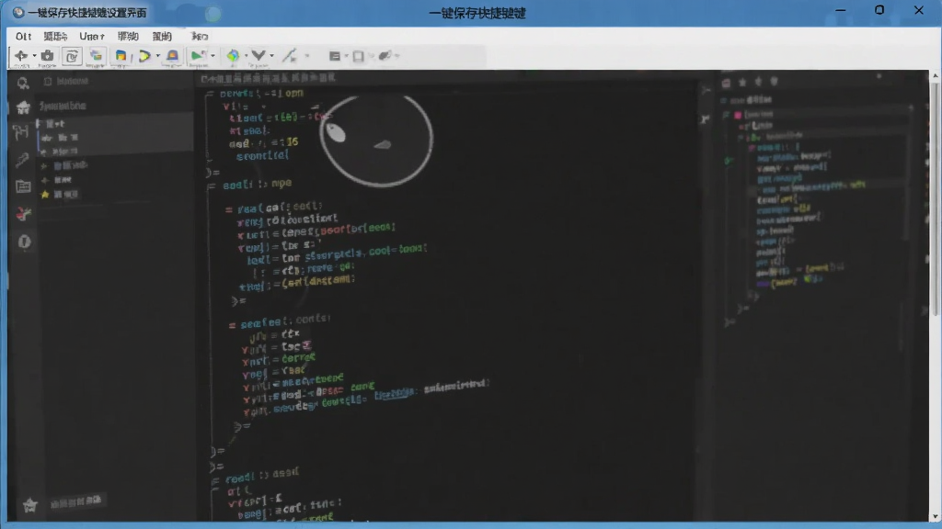Image resolution: width=942 pixels, height=529 pixels.
Task: Click the gray checkmark toolbar icon
Action: (258, 56)
